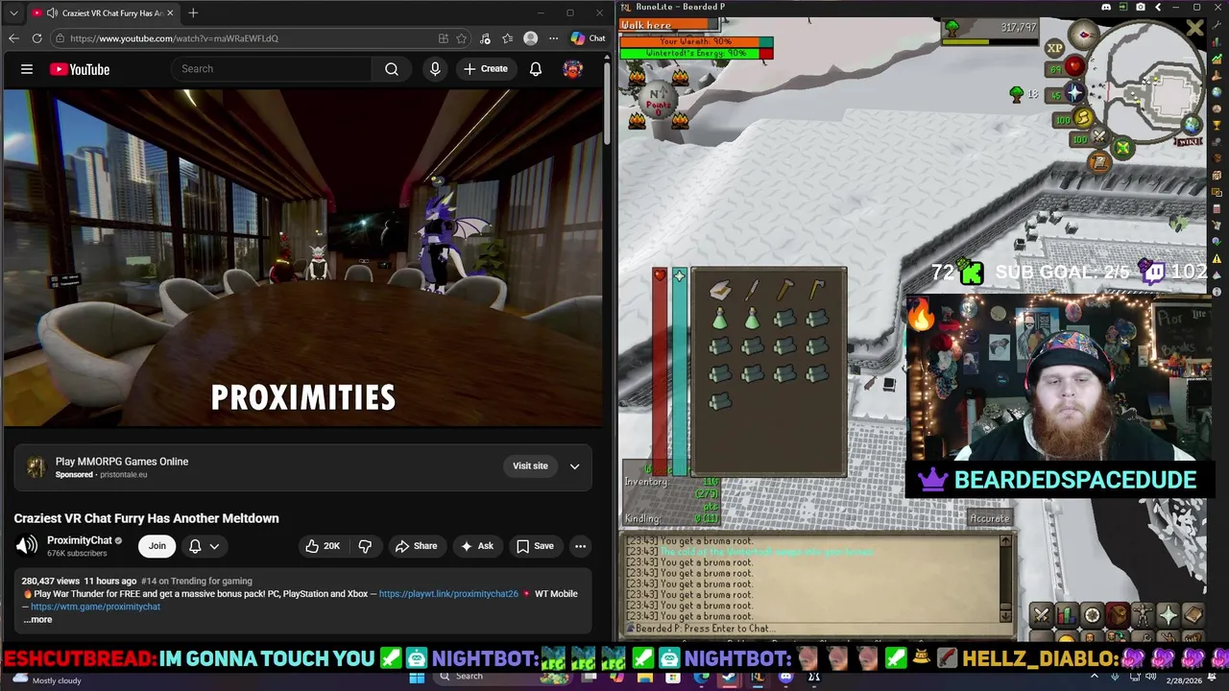Share the video

416,546
